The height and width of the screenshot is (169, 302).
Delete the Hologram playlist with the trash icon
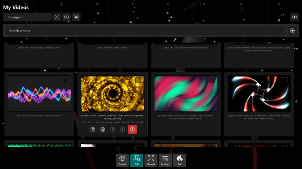(66, 17)
